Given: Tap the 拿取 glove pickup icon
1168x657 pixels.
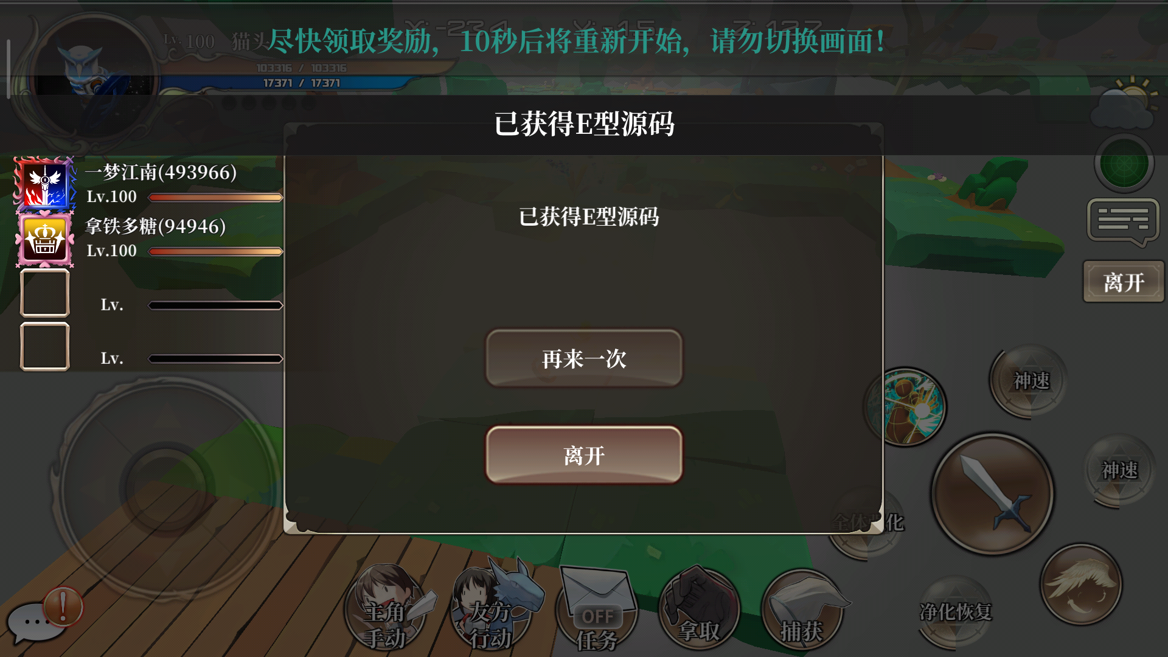Looking at the screenshot, I should tap(699, 609).
